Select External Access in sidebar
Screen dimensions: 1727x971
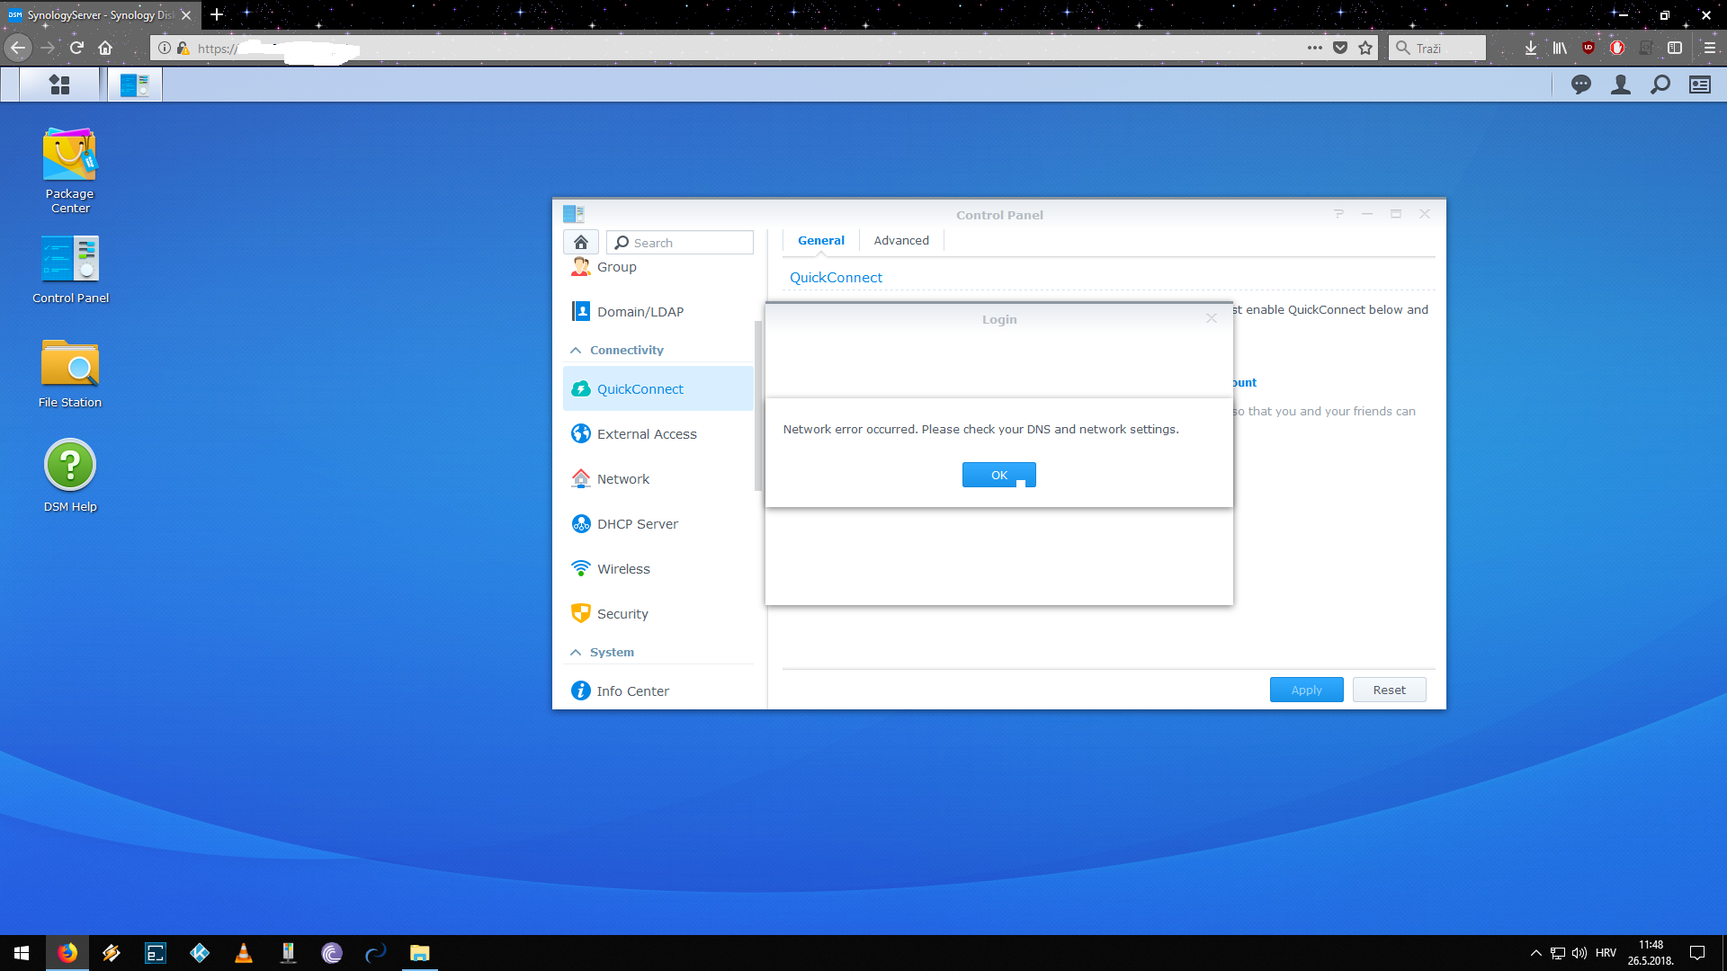point(647,434)
